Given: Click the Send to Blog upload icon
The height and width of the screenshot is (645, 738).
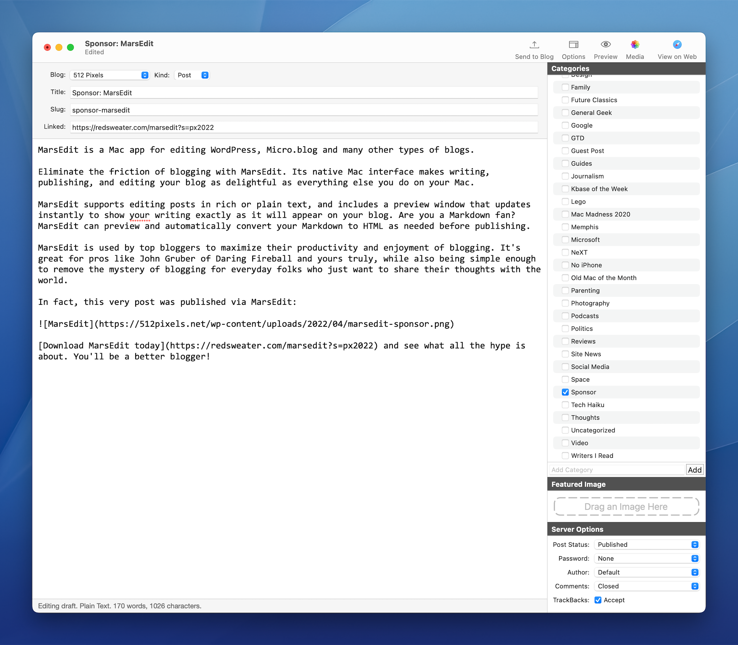Looking at the screenshot, I should [534, 45].
